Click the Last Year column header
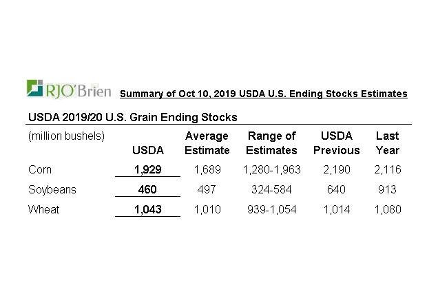 tap(387, 143)
